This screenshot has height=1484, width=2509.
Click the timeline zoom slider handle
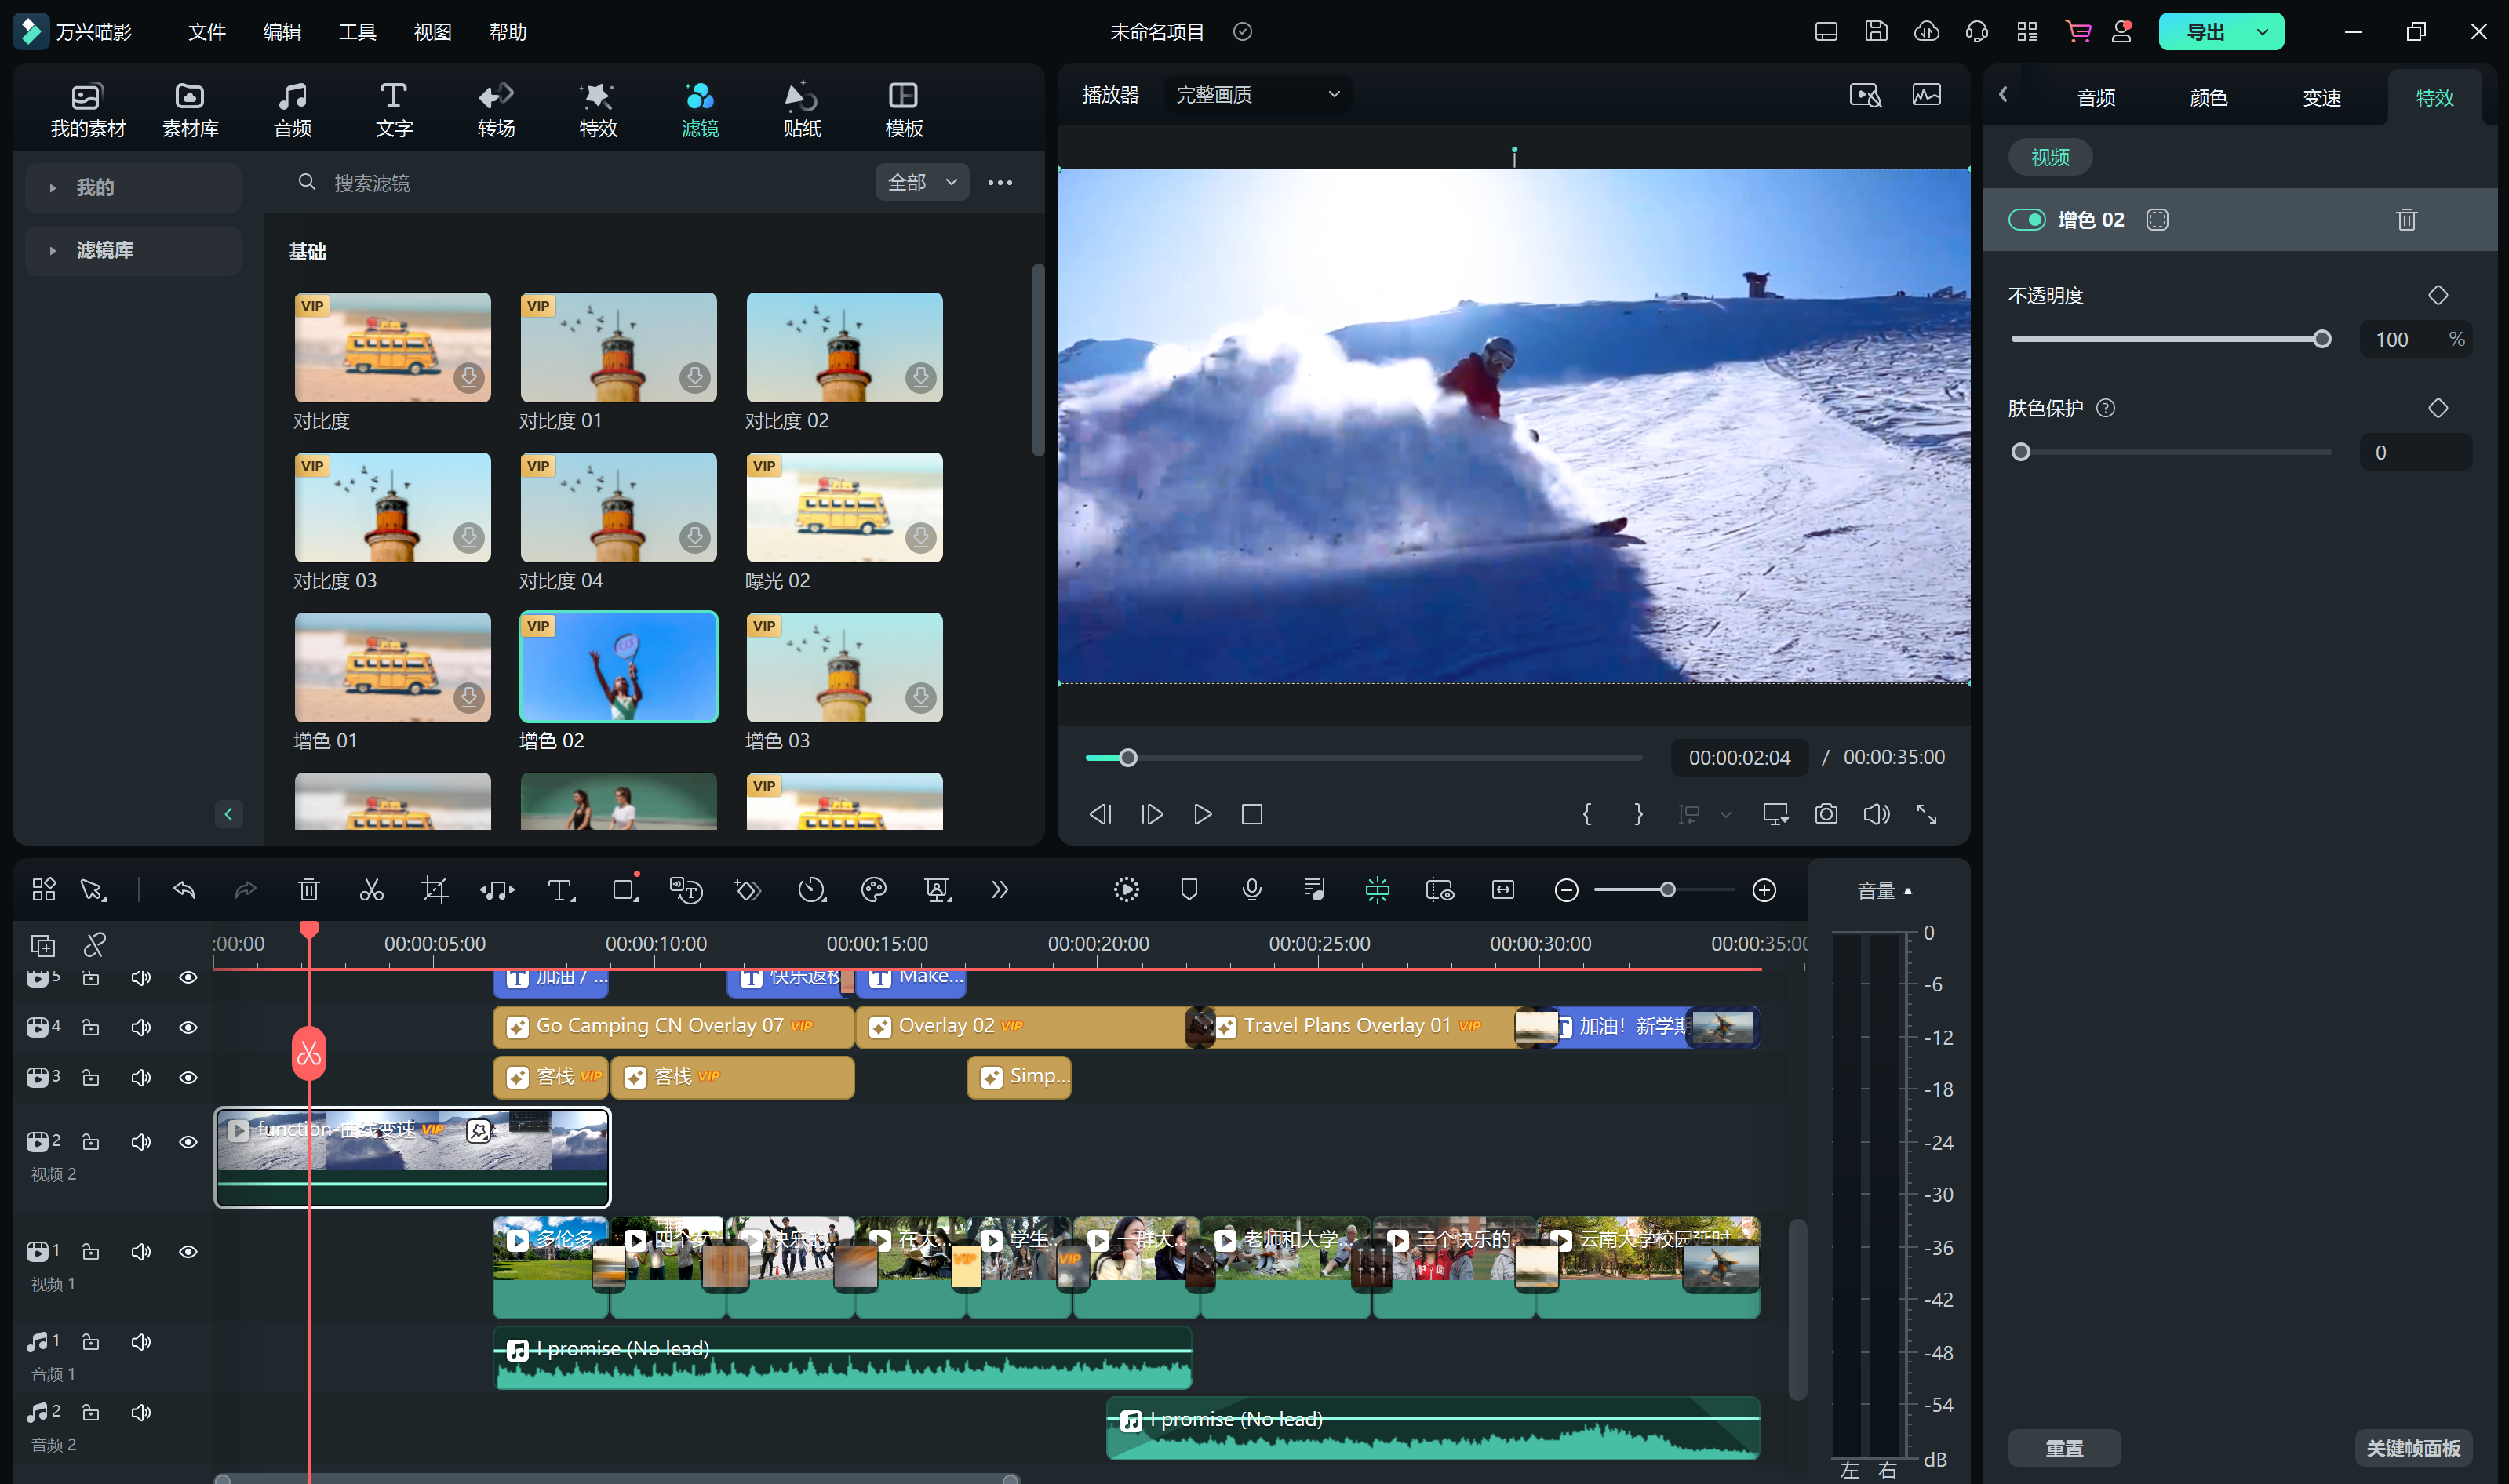[1667, 889]
